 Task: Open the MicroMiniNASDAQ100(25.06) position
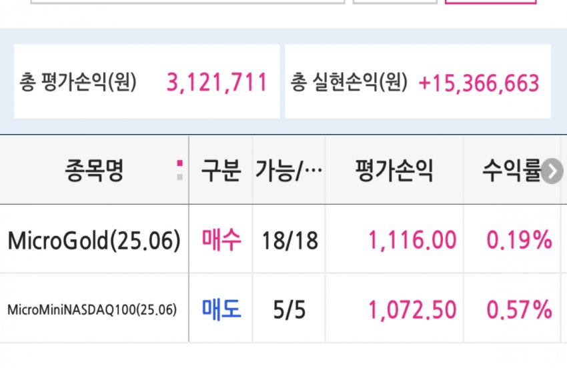[92, 310]
